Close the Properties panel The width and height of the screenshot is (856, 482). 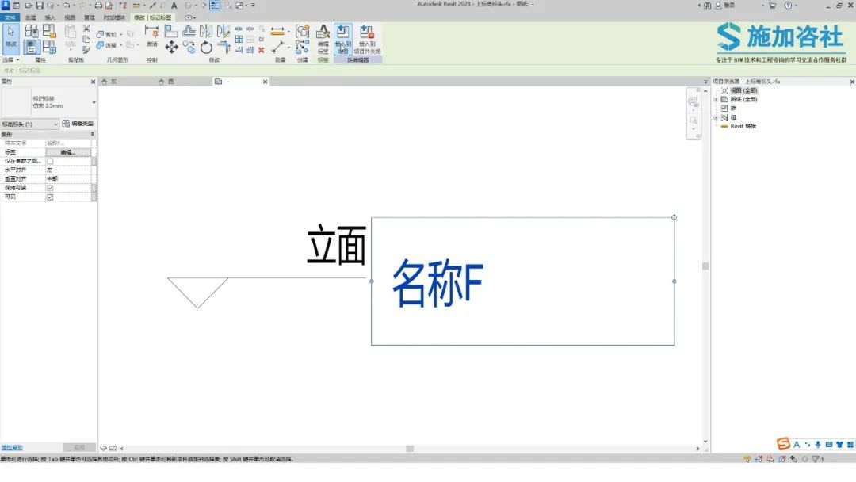pyautogui.click(x=93, y=82)
